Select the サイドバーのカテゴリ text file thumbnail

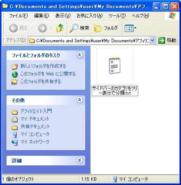click(115, 66)
